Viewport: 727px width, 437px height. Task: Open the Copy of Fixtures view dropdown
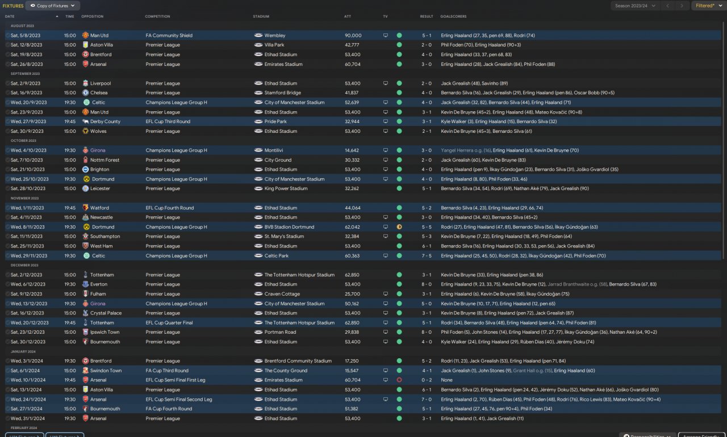pyautogui.click(x=53, y=6)
